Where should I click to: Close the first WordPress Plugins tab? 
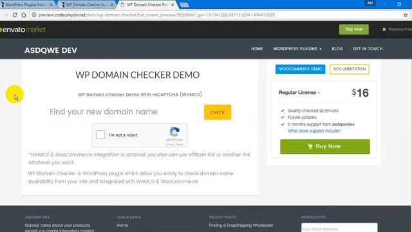tap(51, 5)
